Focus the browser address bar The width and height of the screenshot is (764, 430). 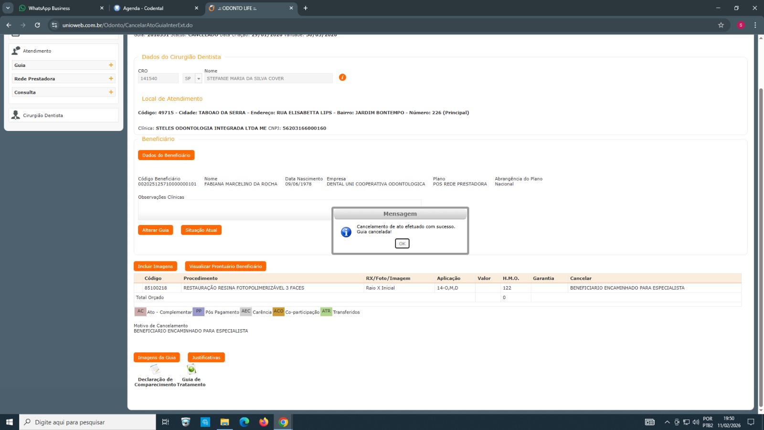tap(382, 25)
